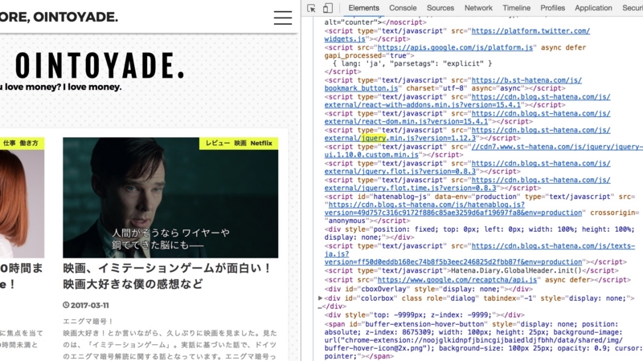Switch to the Elements tab
The image size is (643, 361).
coord(364,8)
